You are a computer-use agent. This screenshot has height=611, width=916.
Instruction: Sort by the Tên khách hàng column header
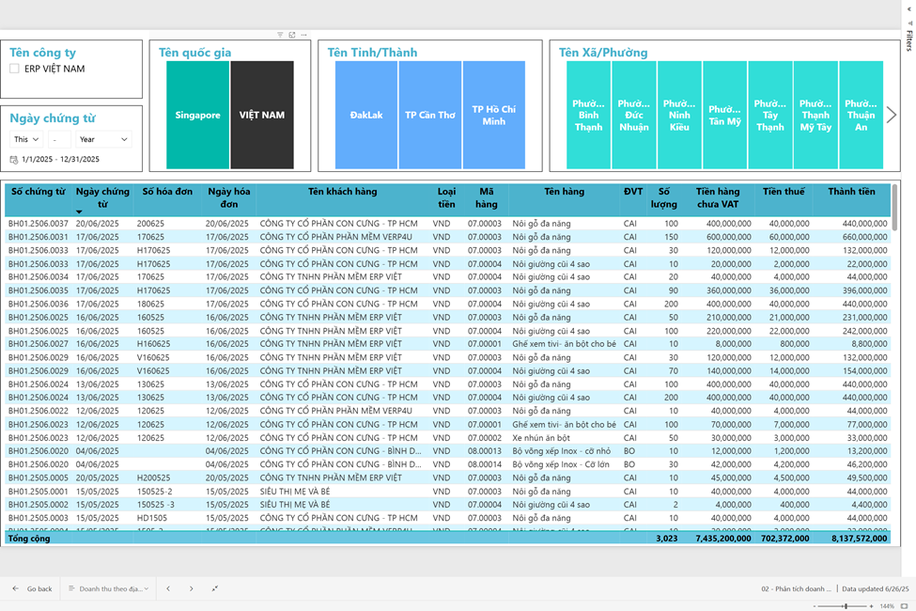342,192
